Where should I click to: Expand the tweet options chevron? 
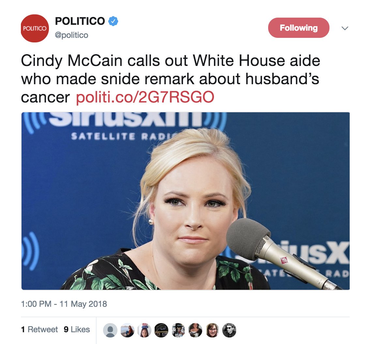click(345, 28)
